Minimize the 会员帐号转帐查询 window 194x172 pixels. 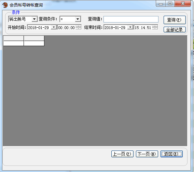point(161,4)
